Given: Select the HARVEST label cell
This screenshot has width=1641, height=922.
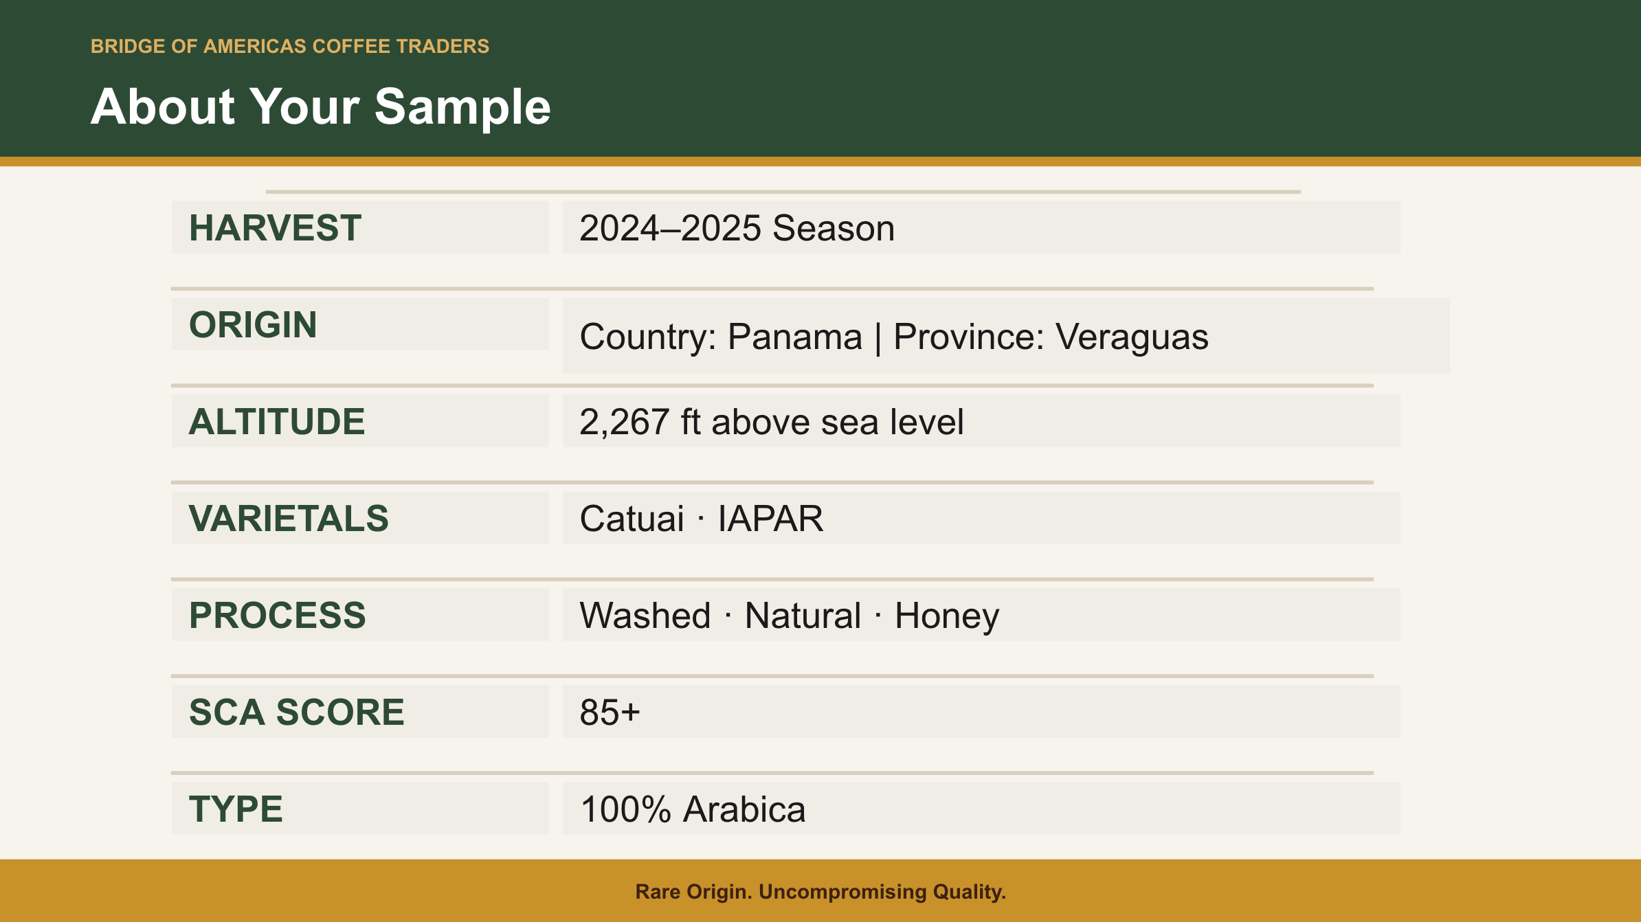Looking at the screenshot, I should click(x=360, y=227).
